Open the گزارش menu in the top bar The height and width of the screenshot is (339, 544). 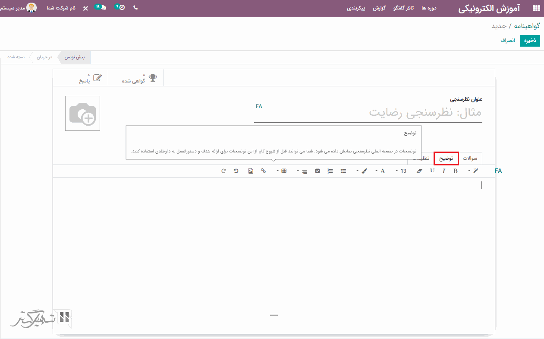379,8
